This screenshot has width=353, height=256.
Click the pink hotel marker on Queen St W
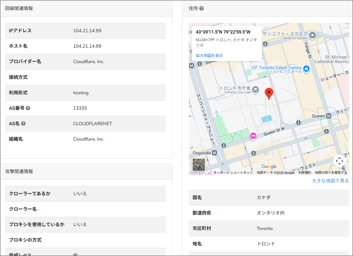(253, 136)
